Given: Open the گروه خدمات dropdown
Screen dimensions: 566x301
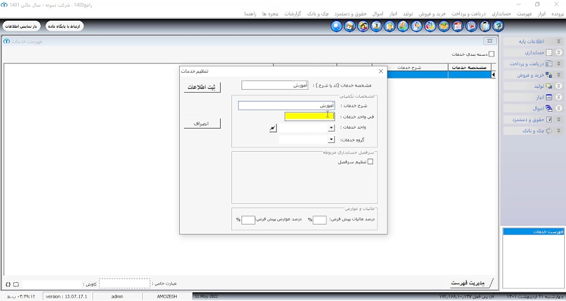Looking at the screenshot, I should point(331,140).
